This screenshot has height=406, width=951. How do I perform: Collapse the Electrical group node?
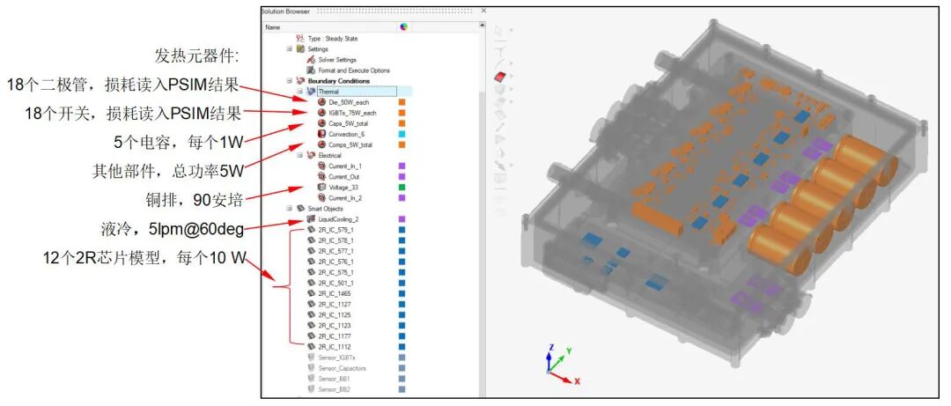(x=299, y=155)
